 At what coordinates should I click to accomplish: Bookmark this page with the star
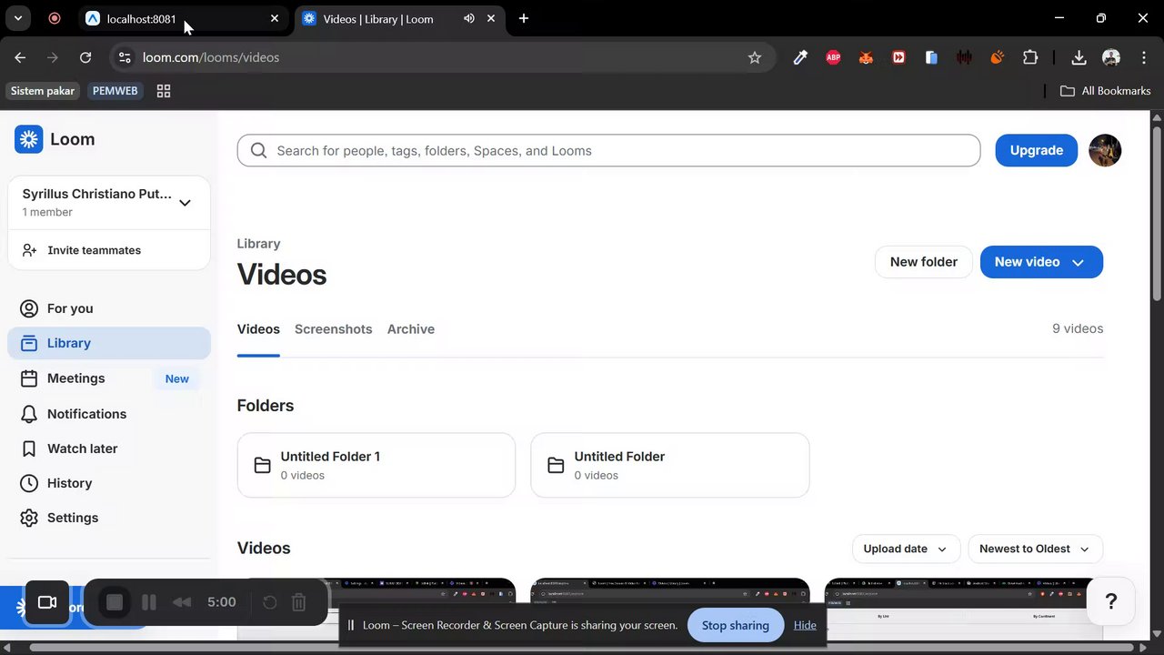click(755, 57)
